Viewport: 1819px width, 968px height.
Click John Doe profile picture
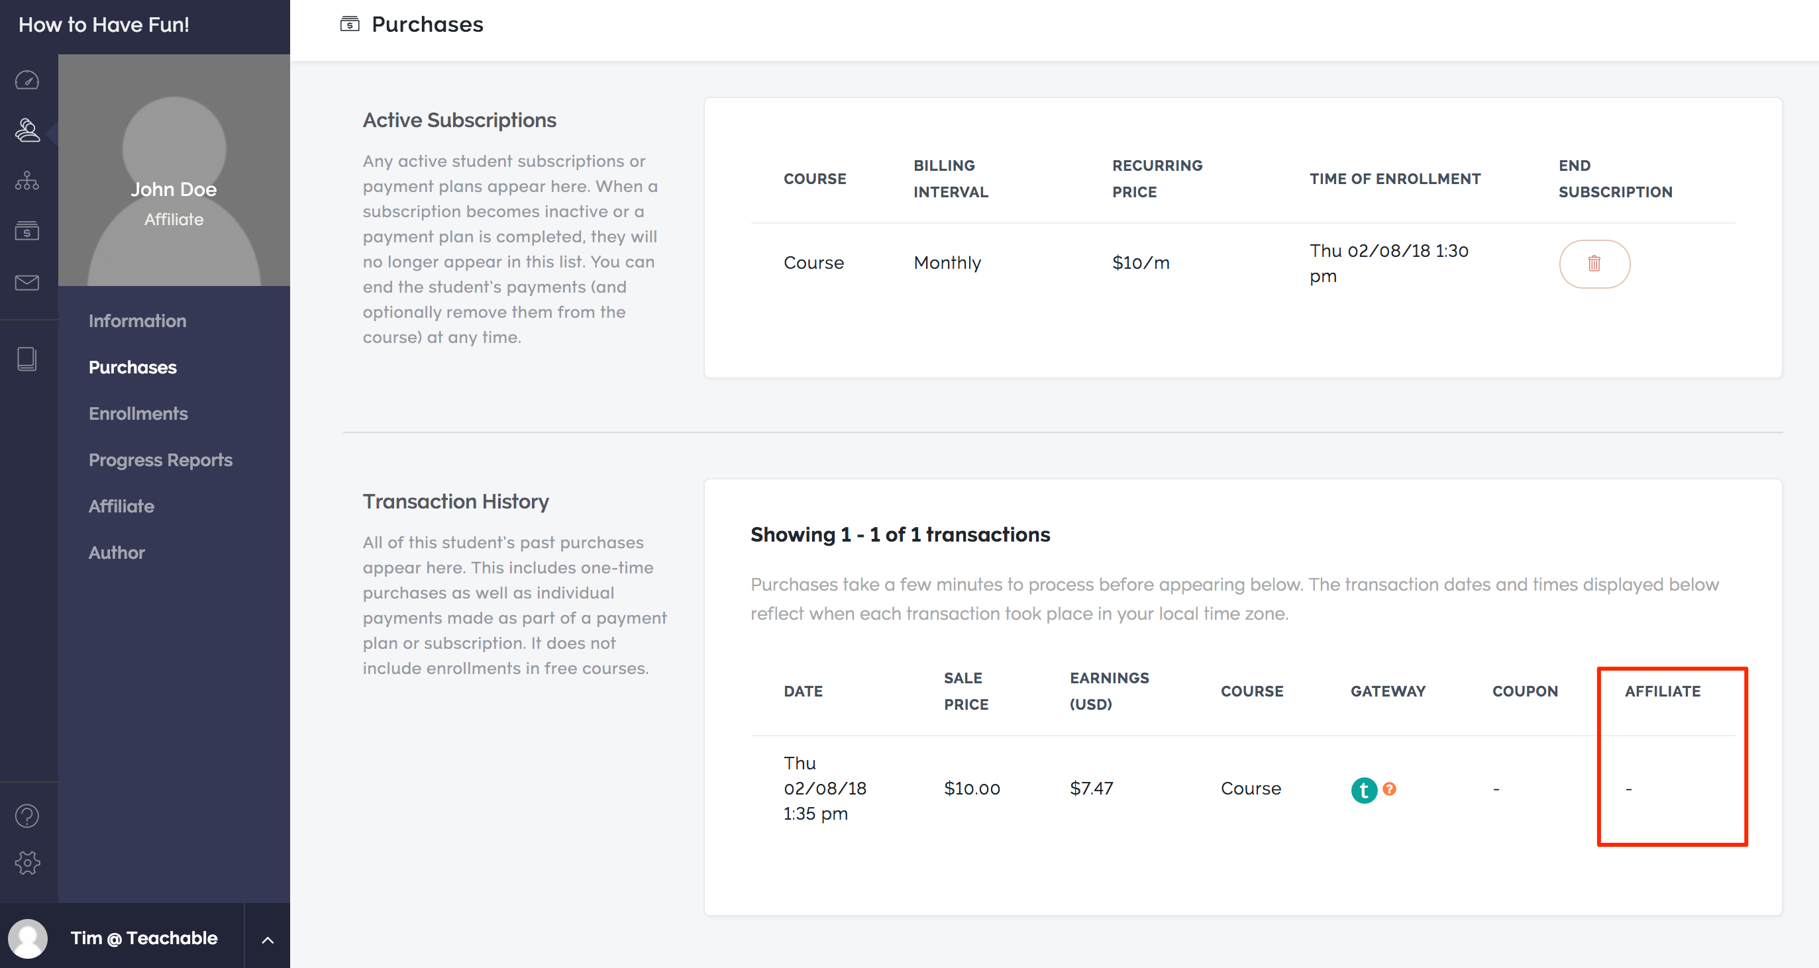click(174, 170)
